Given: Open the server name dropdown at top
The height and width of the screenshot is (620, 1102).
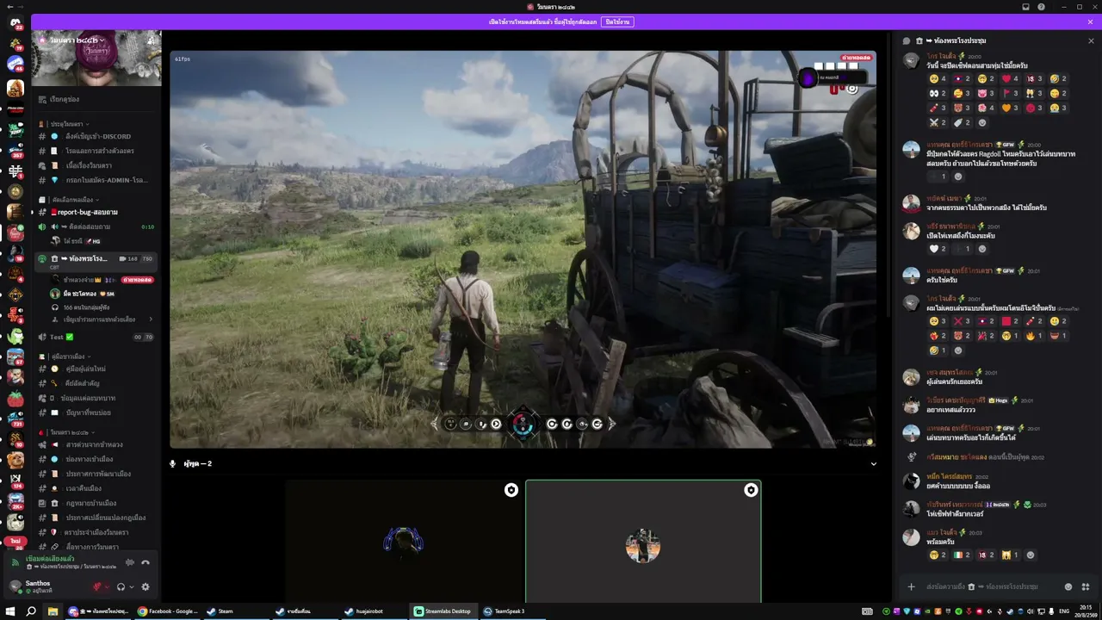Looking at the screenshot, I should coord(77,40).
